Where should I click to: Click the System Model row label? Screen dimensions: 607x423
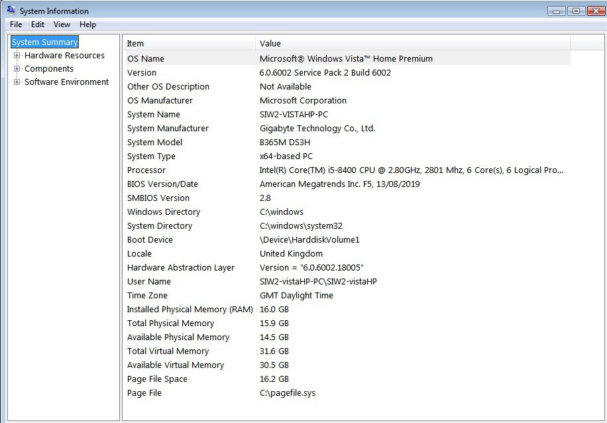[x=154, y=142]
